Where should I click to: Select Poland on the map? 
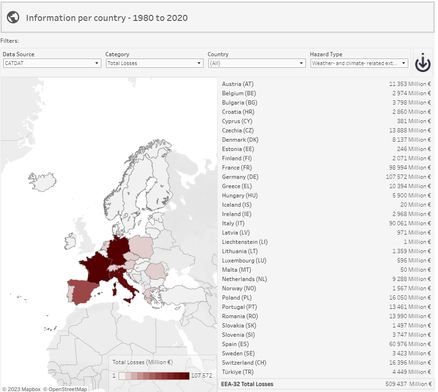141,246
